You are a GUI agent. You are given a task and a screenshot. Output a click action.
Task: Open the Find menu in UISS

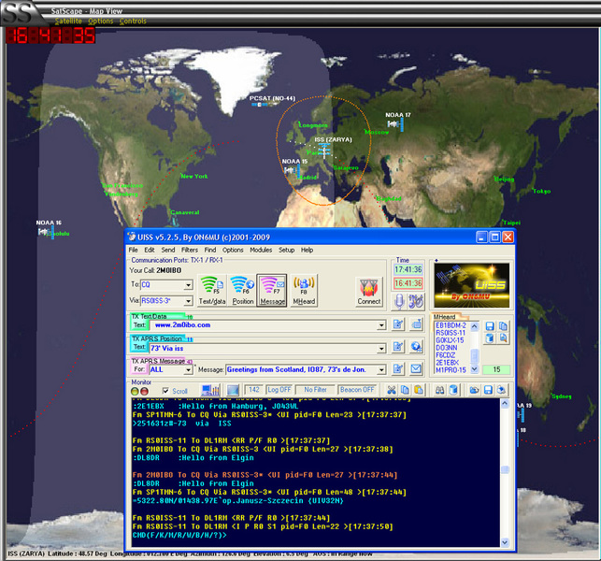pos(210,250)
